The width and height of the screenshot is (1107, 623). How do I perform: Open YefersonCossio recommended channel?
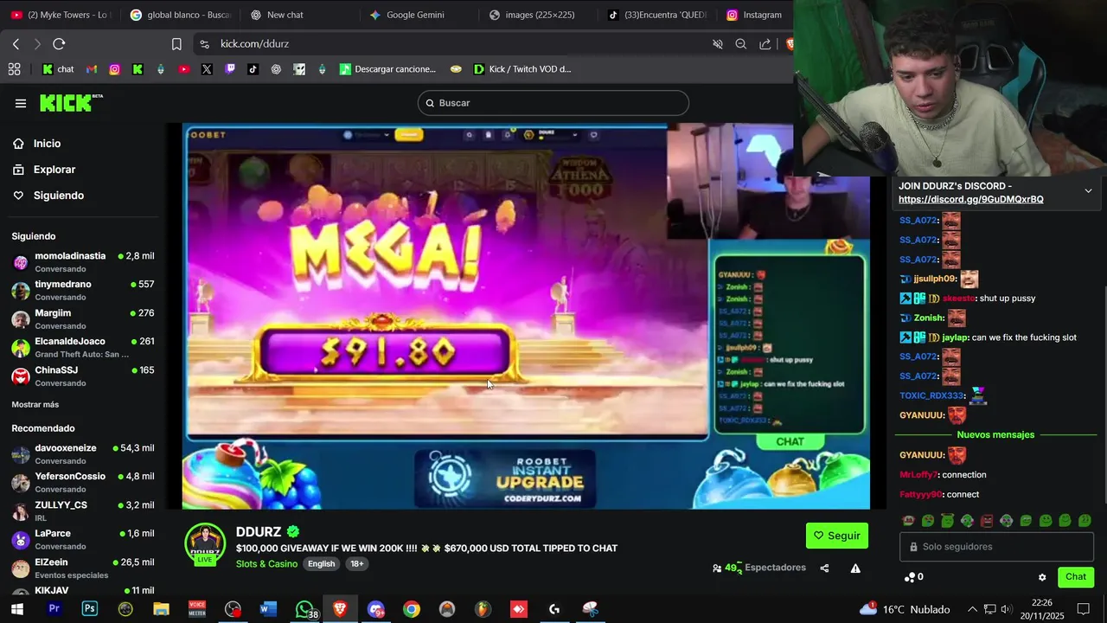pos(83,483)
